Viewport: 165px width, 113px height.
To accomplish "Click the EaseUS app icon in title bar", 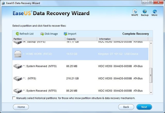I will (3, 3).
